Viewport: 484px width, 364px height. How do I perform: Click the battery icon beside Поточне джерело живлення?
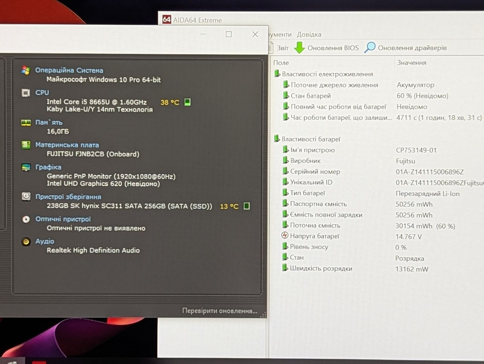point(286,85)
